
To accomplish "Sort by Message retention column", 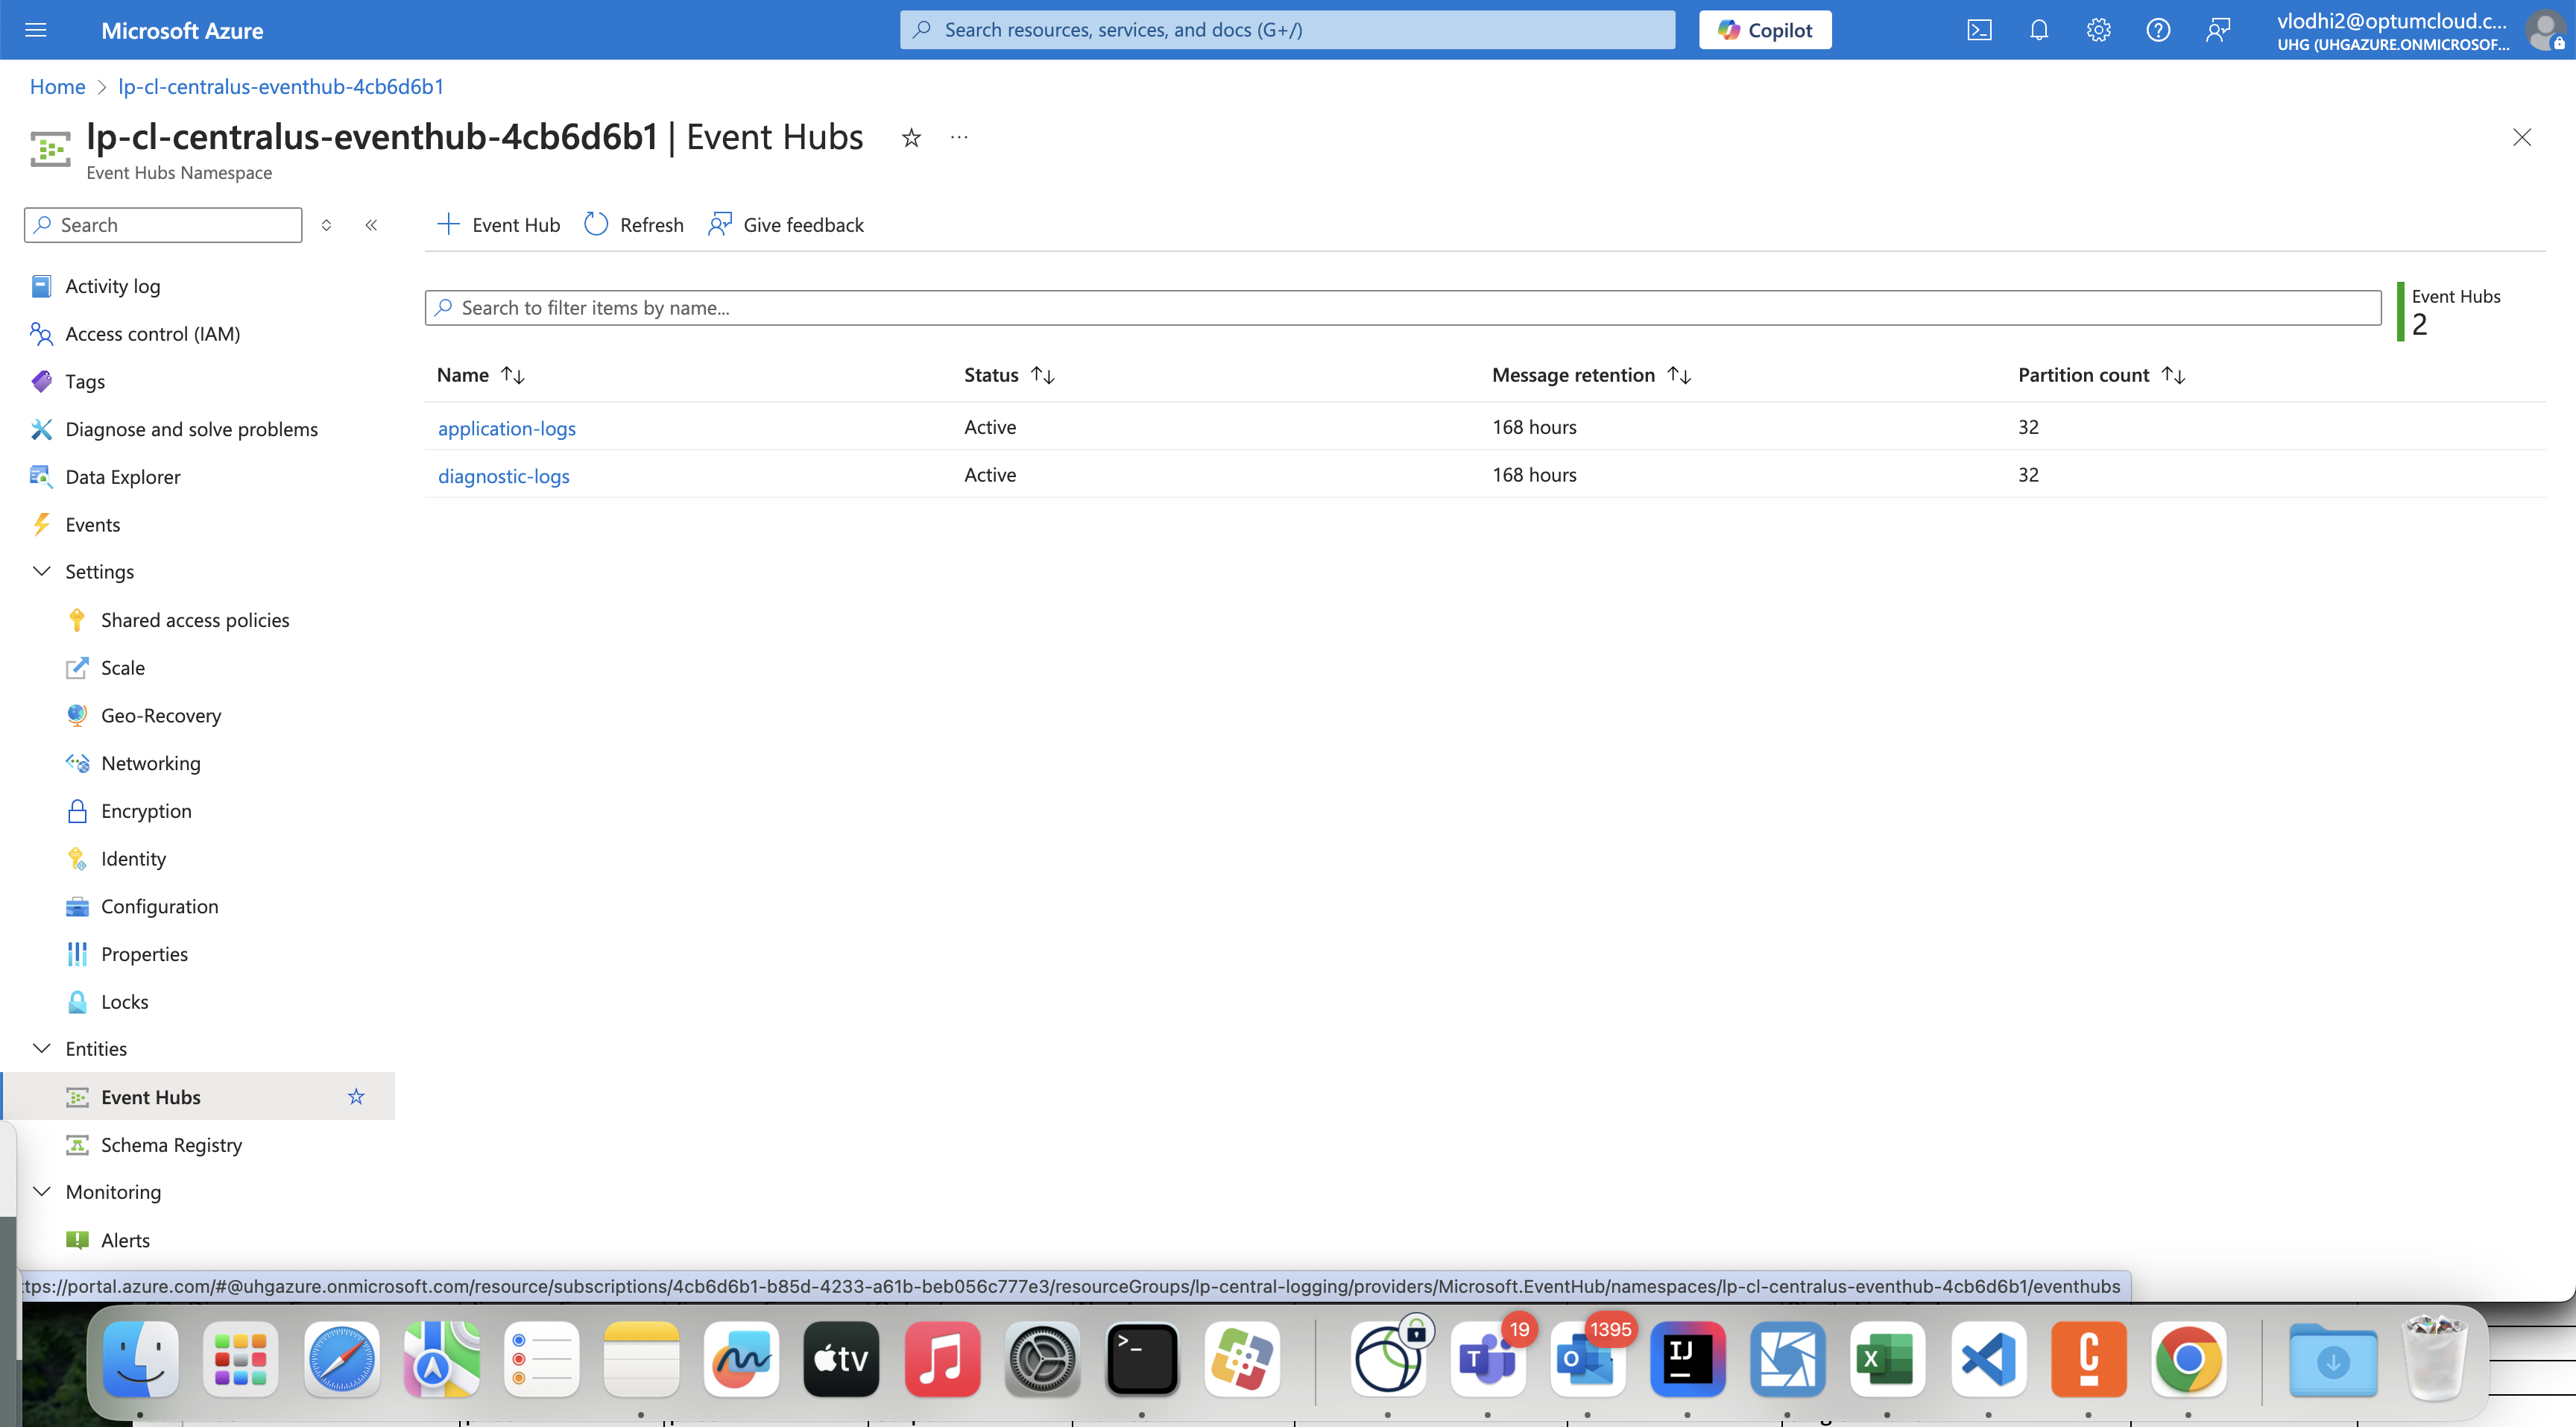I will pyautogui.click(x=1591, y=375).
